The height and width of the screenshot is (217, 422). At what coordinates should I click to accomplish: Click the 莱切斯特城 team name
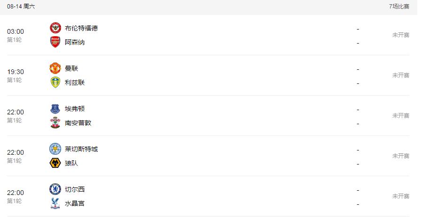81,149
